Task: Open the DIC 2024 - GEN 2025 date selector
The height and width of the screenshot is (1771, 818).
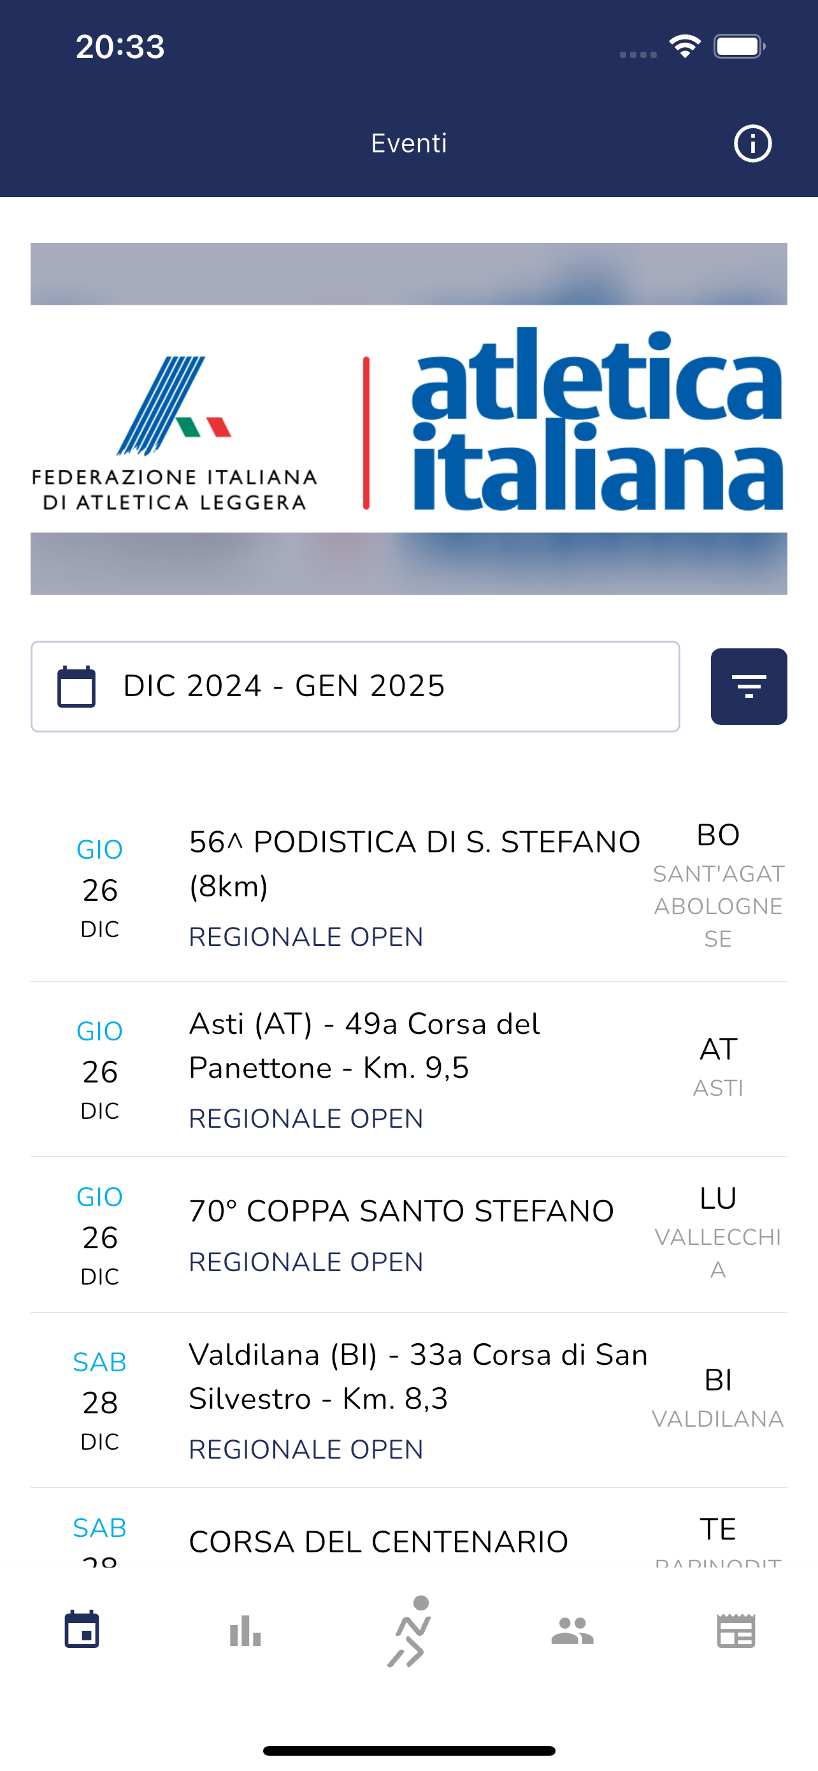Action: (x=355, y=686)
